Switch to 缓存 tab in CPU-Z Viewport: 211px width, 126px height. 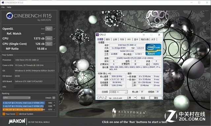[108, 39]
